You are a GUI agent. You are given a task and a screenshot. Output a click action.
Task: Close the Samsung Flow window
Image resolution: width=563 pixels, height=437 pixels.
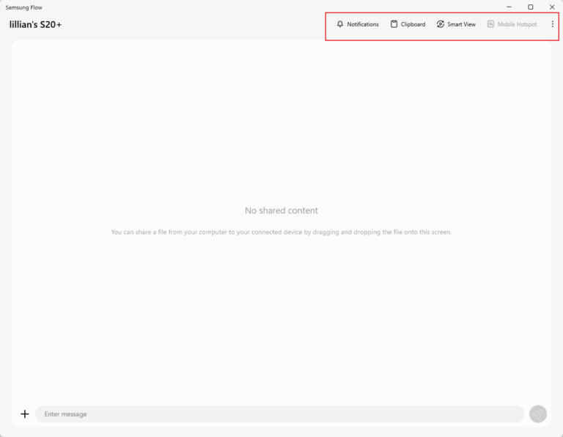pos(552,7)
